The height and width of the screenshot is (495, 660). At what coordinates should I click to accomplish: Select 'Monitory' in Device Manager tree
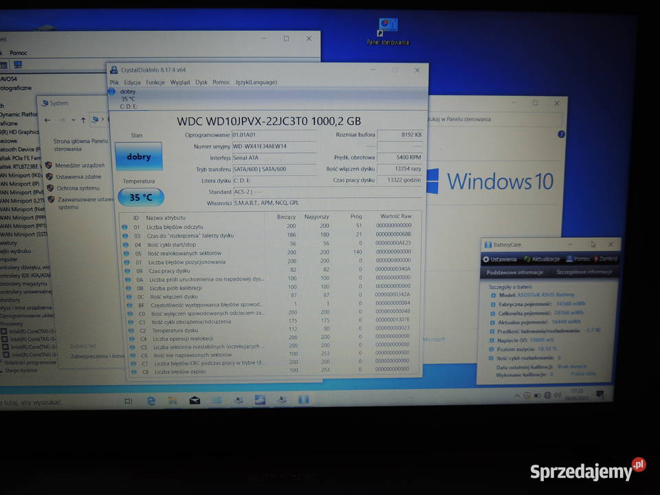(x=10, y=300)
